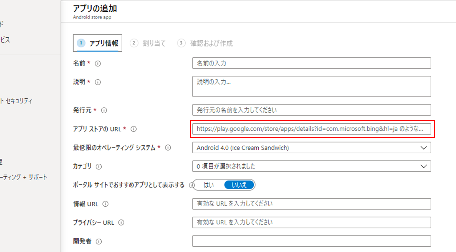This screenshot has width=456, height=252.
Task: Select いいえ on the featured app toggle
Action: click(x=239, y=185)
